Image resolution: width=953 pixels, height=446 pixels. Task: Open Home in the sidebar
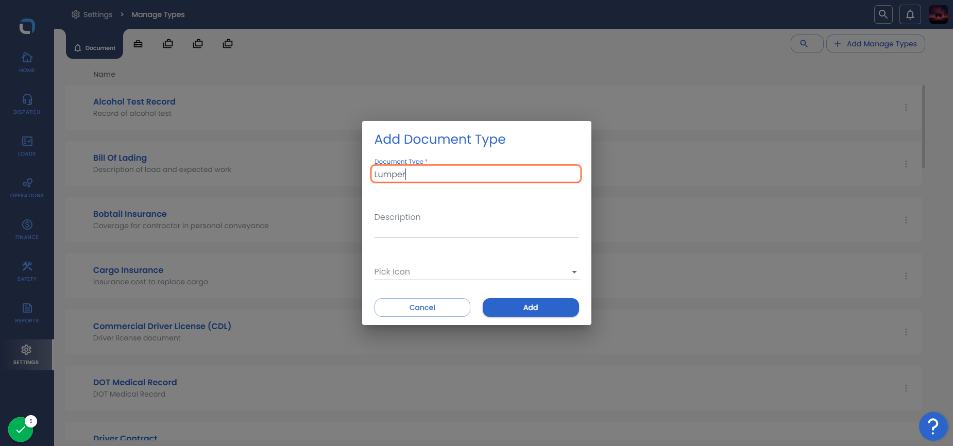click(x=27, y=62)
